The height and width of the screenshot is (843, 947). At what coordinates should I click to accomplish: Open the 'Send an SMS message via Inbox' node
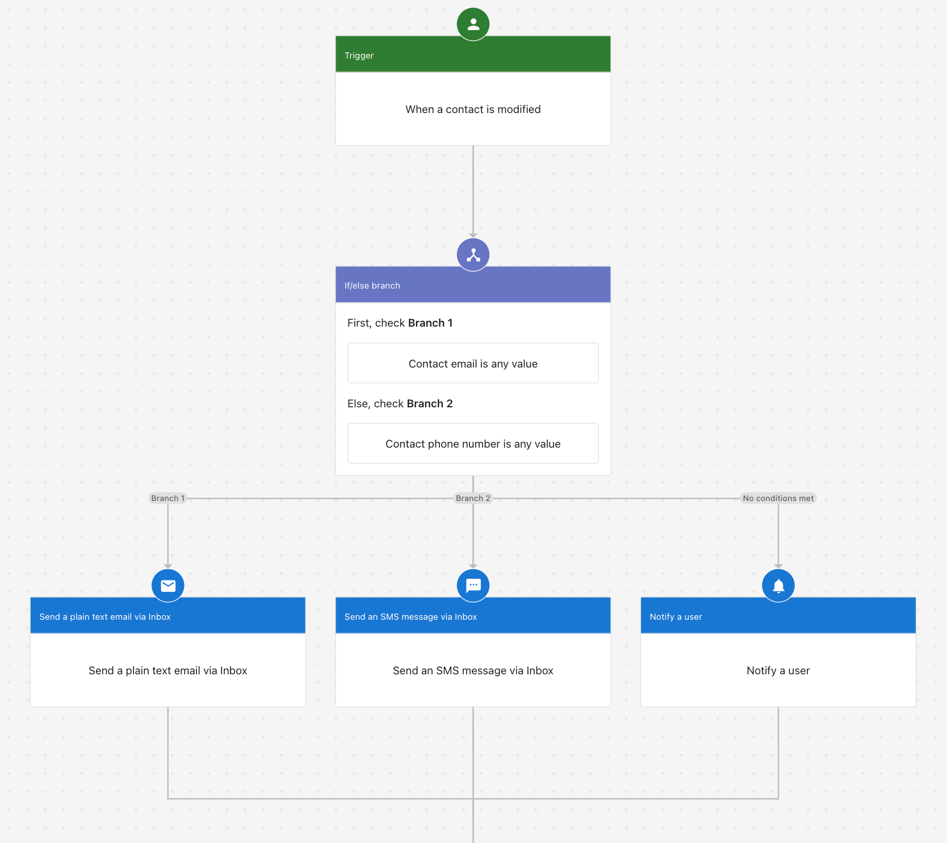pos(473,670)
